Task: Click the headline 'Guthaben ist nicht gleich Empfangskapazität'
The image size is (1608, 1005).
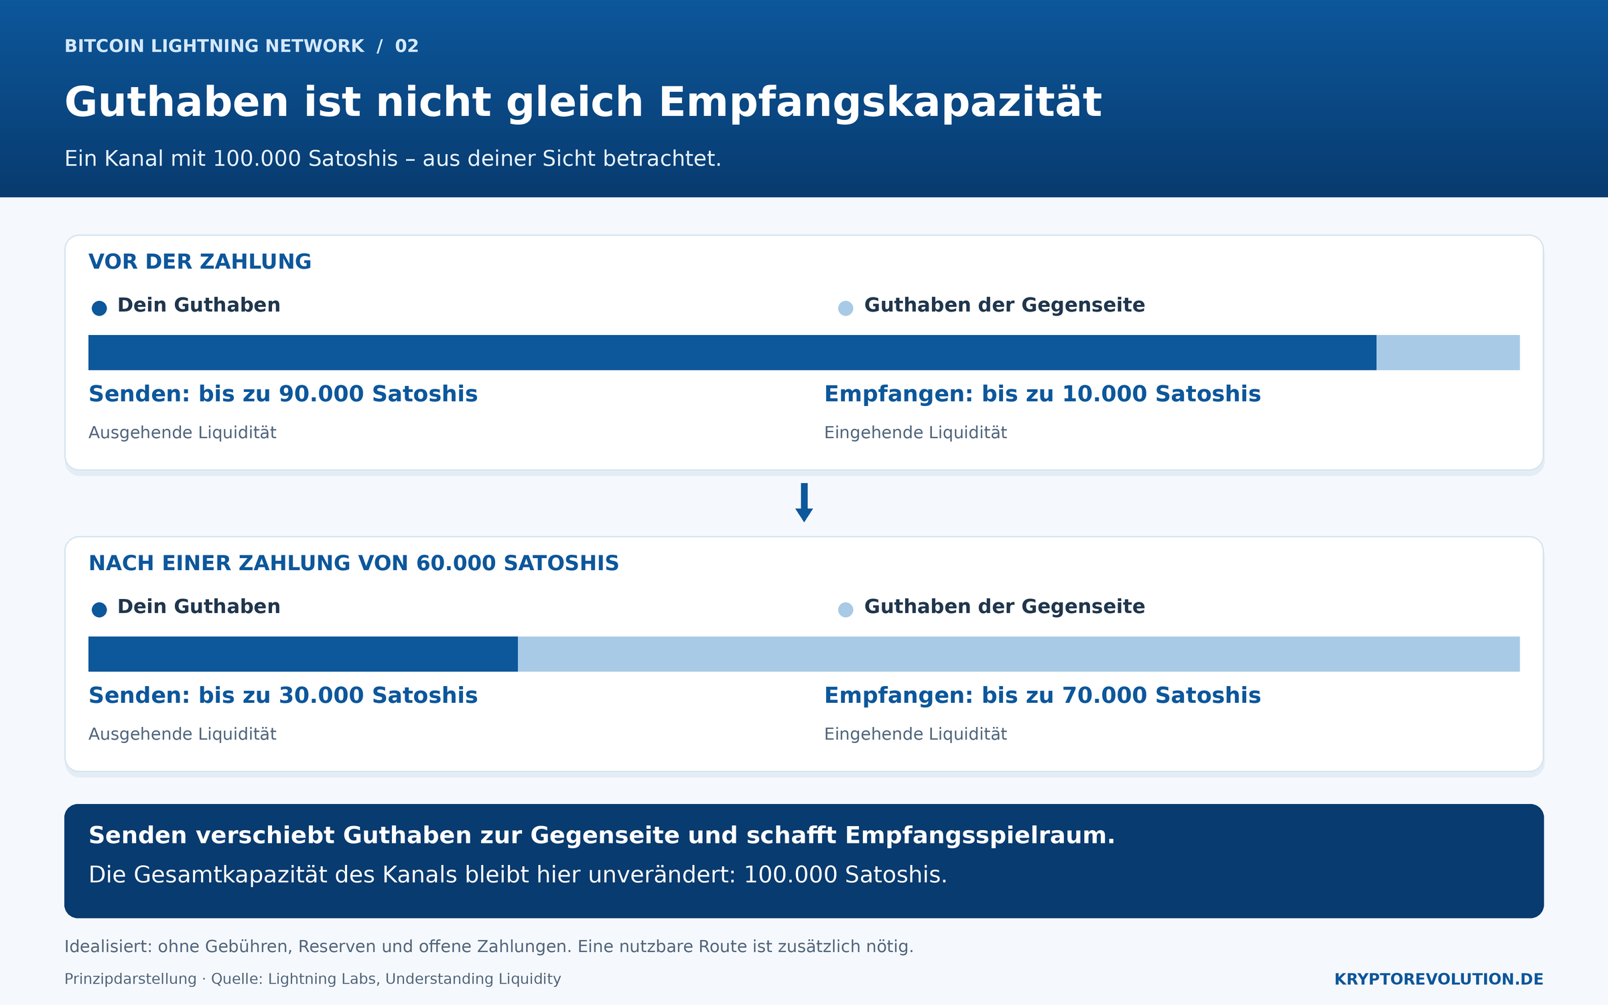Action: pos(583,102)
